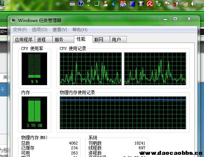Open the 查看(V) menu
204x157 pixels.
coord(60,30)
